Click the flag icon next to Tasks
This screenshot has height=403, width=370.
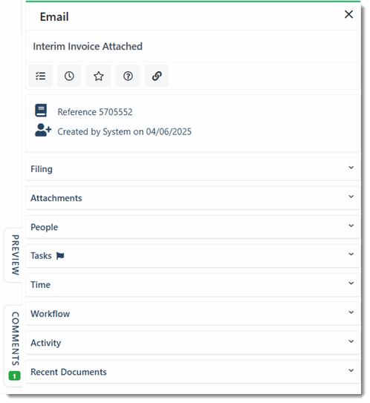[60, 256]
